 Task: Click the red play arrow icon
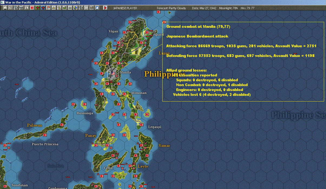(x=106, y=8)
